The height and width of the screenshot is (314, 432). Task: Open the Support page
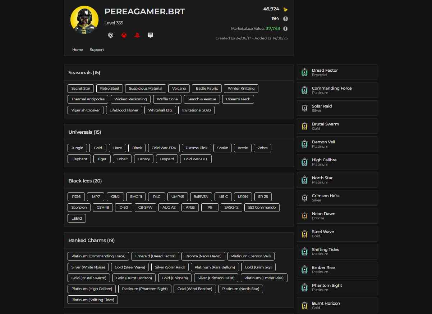tap(97, 49)
